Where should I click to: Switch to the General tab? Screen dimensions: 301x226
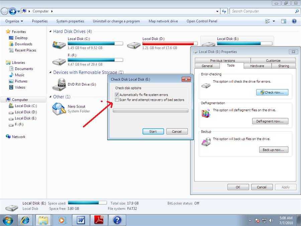coord(207,66)
